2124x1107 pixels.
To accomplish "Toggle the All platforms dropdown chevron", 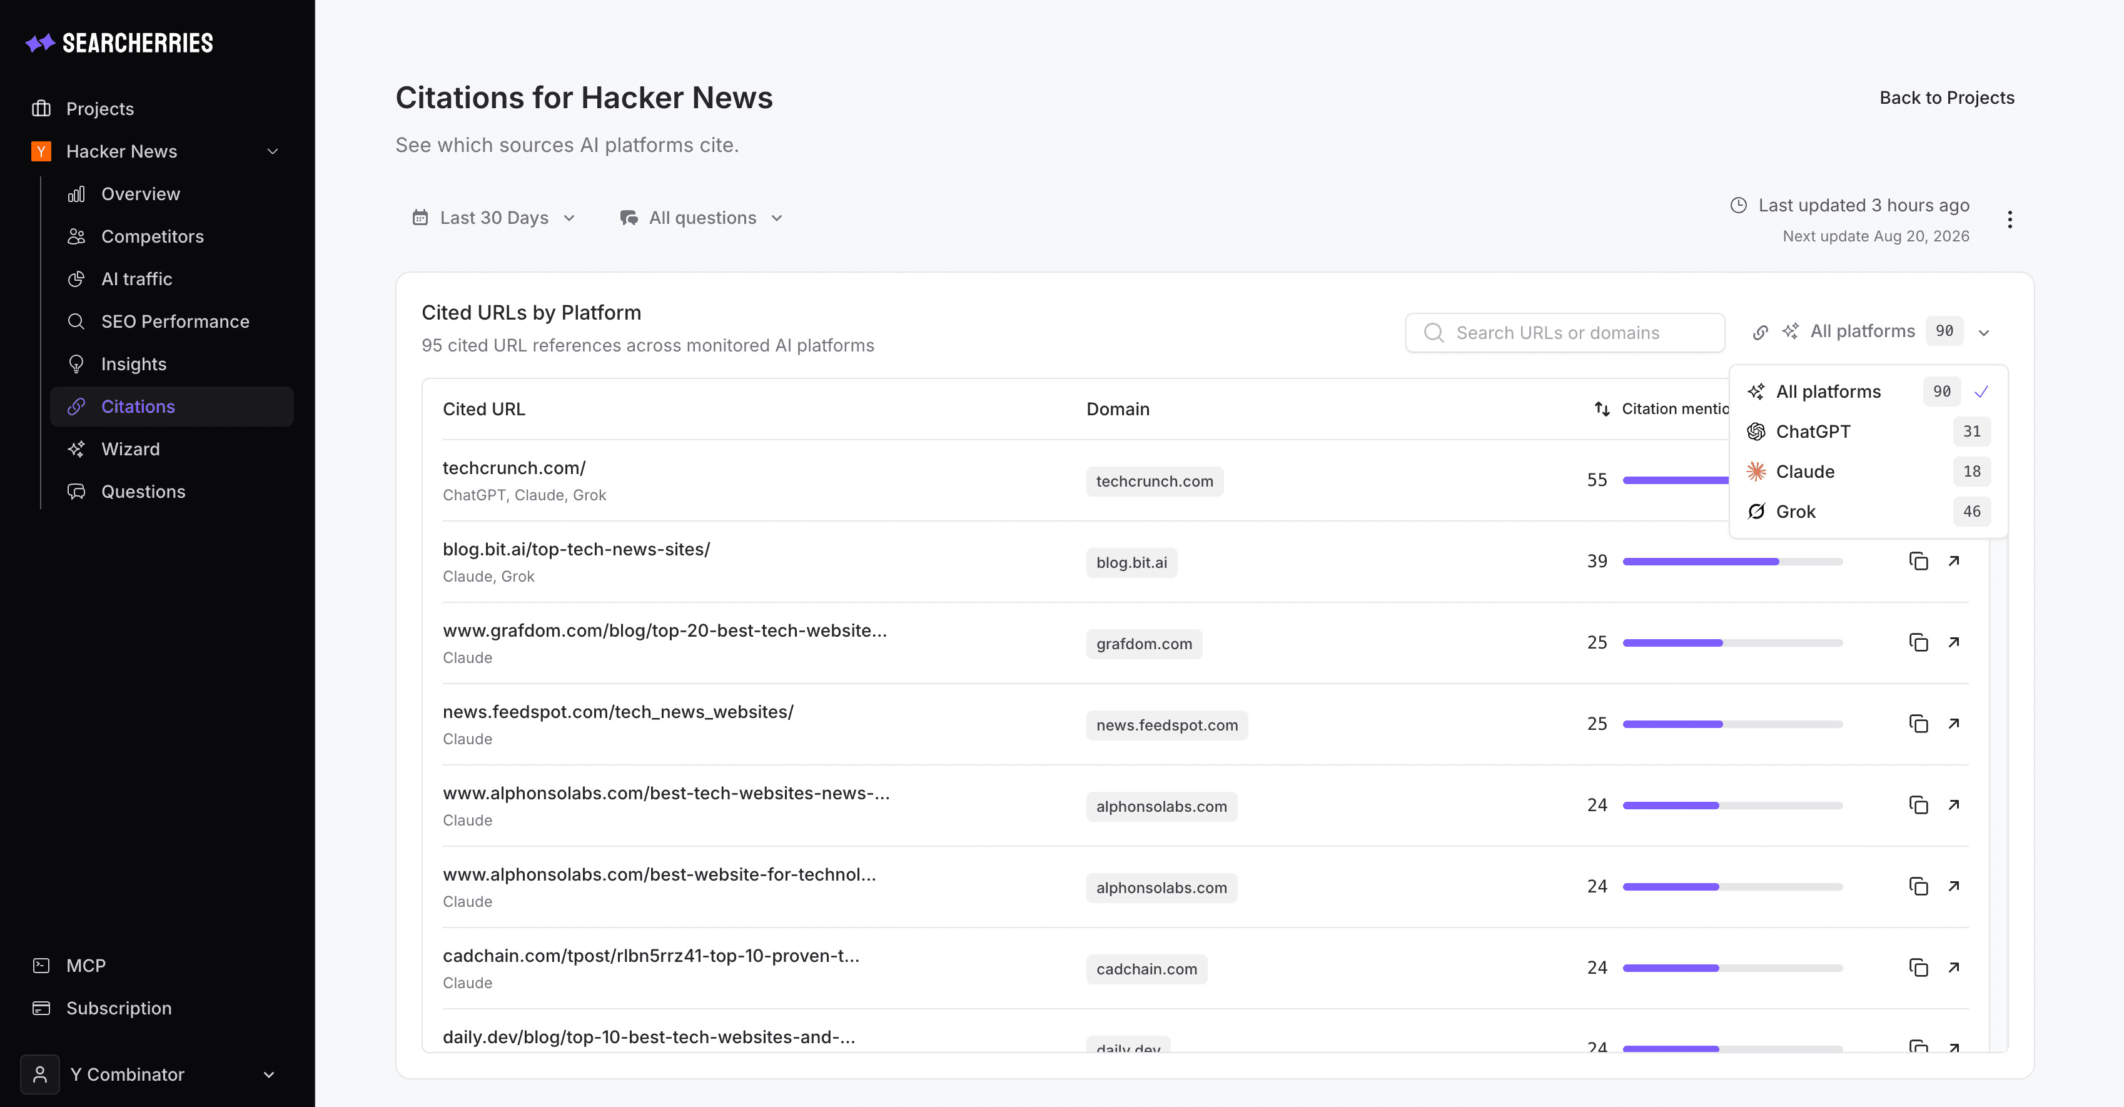I will [x=1984, y=332].
